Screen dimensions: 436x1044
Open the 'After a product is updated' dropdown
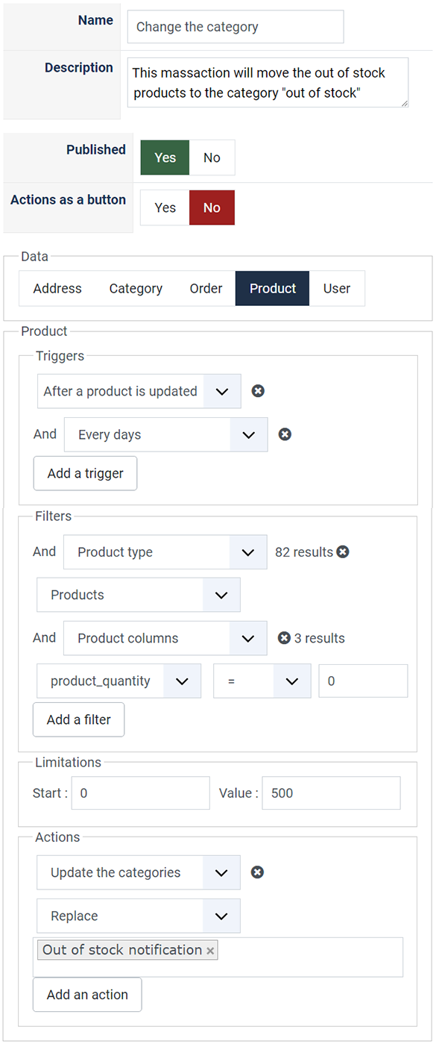pos(139,391)
